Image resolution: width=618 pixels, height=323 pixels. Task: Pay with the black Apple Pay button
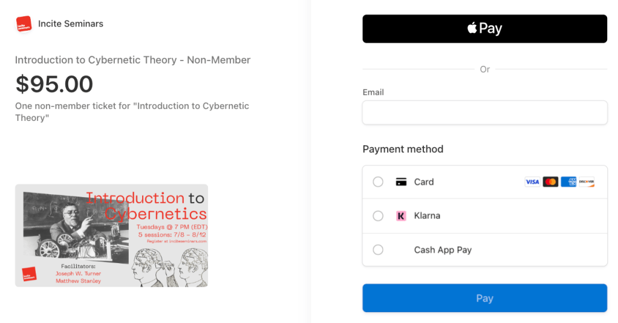coord(484,28)
